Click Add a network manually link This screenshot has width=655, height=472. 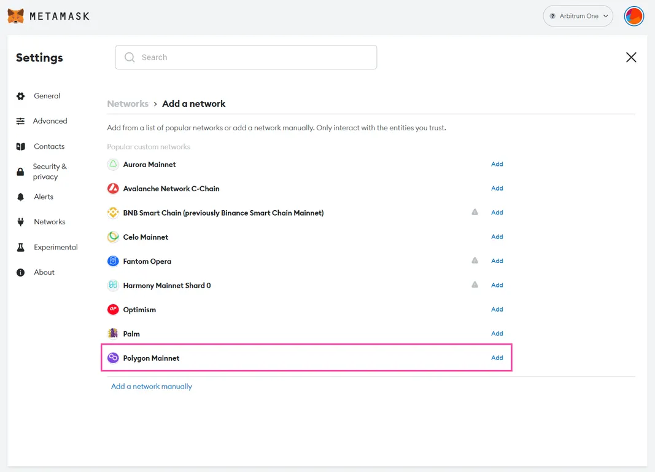151,387
